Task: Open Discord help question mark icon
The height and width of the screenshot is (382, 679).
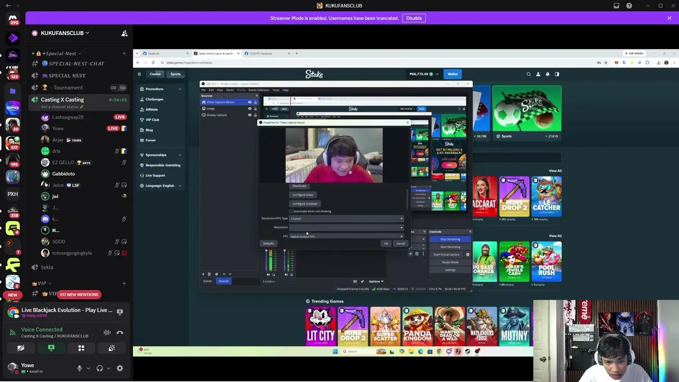Action: [629, 6]
